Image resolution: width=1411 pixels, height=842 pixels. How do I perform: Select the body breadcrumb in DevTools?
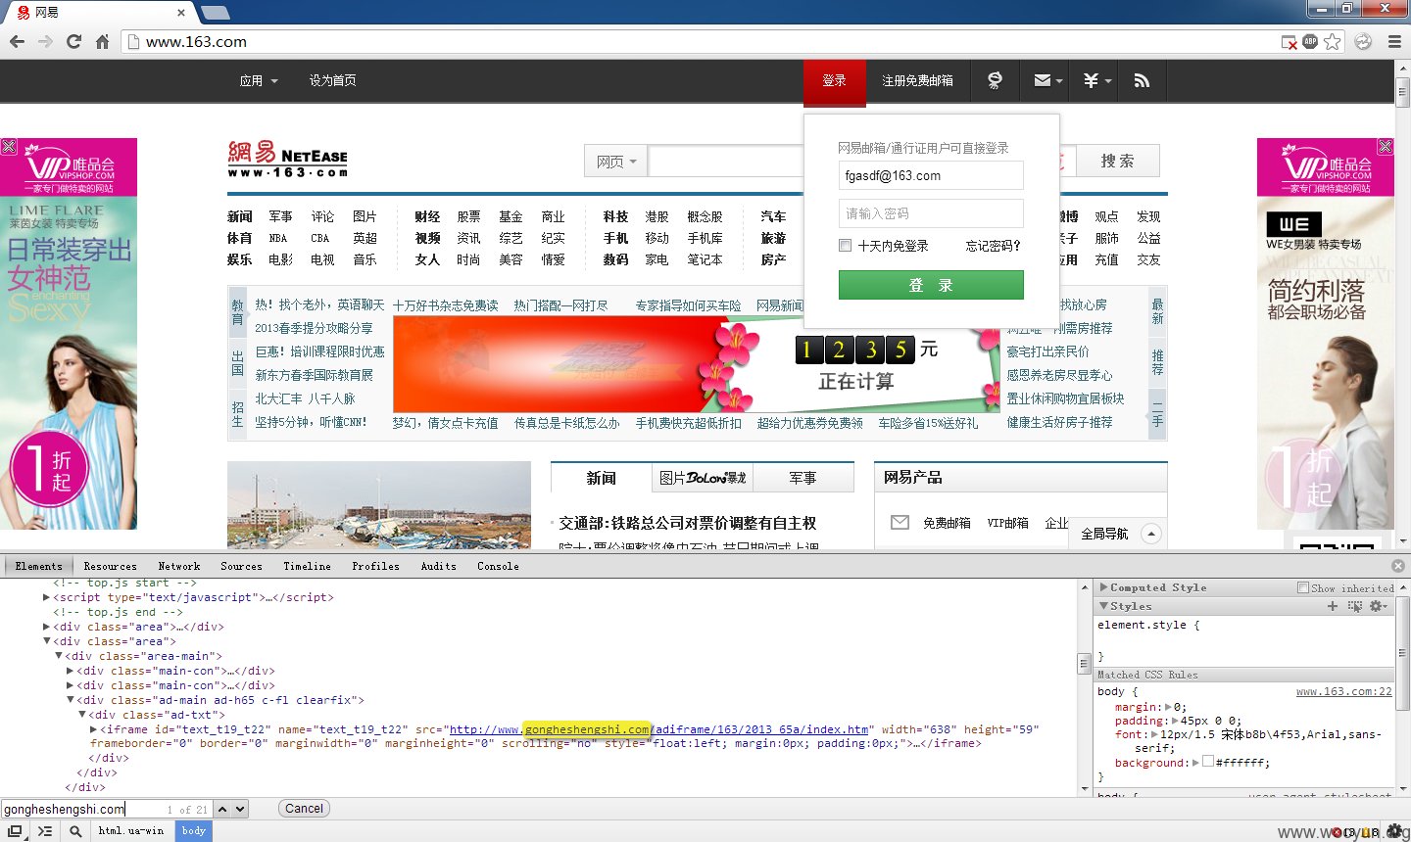193,831
